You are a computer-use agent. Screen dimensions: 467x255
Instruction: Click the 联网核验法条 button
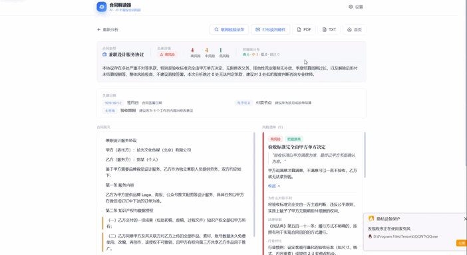pos(229,30)
